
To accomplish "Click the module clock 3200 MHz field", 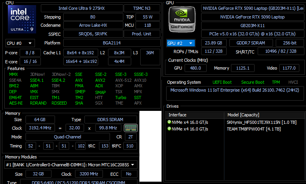I will point(89,174).
